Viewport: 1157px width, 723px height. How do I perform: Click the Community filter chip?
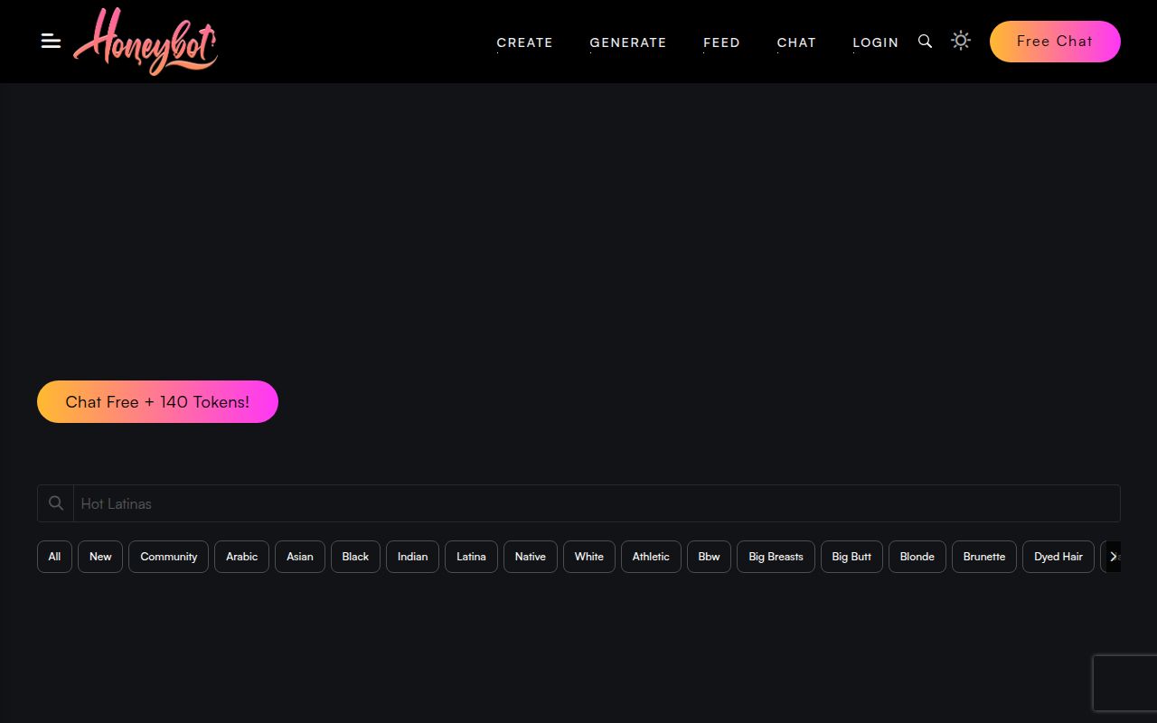pos(168,557)
